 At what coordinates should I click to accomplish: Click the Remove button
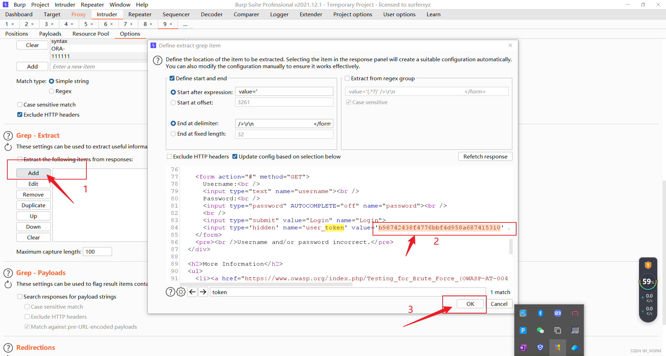(33, 195)
